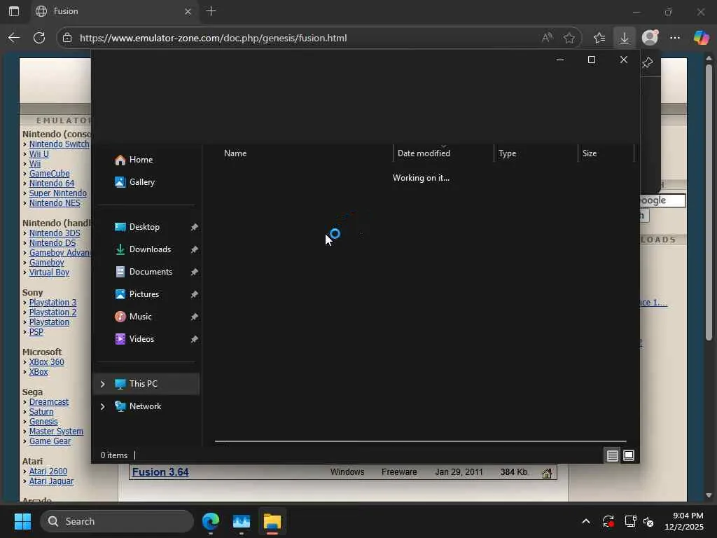717x538 pixels.
Task: Refresh the Fusion web page
Action: tap(39, 38)
